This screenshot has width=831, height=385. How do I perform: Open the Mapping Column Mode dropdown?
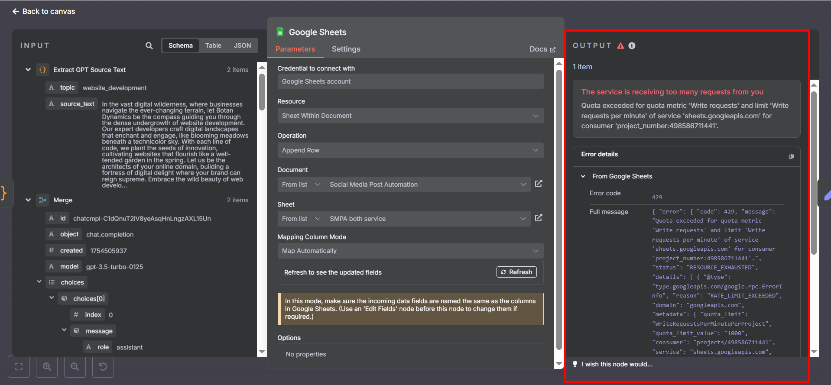point(410,251)
